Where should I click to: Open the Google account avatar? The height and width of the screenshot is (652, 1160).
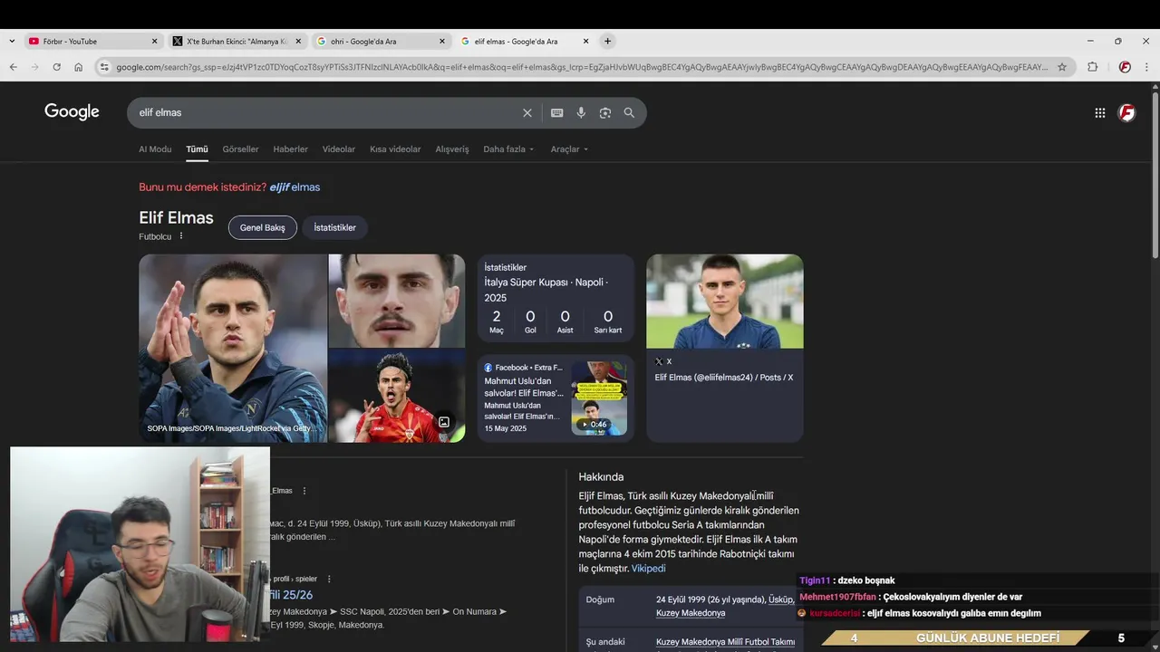click(1126, 113)
